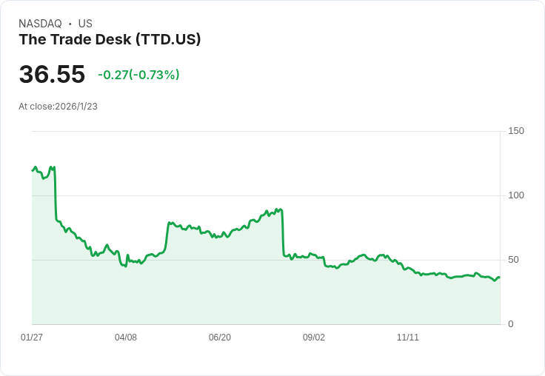Click the 100 price axis label
The height and width of the screenshot is (376, 545).
[x=516, y=195]
